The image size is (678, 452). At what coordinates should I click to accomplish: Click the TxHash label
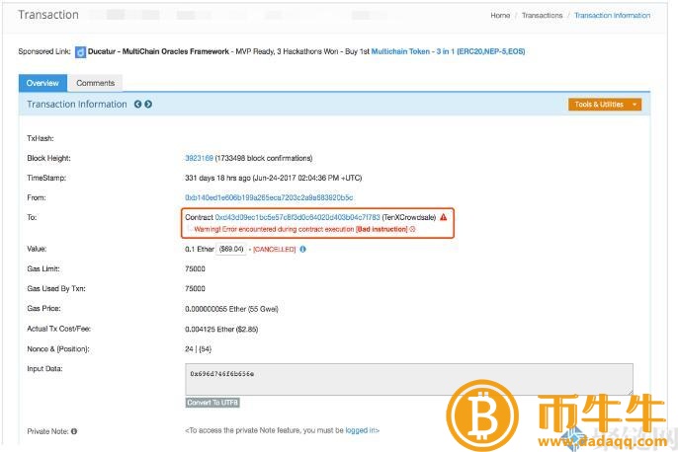tap(41, 138)
